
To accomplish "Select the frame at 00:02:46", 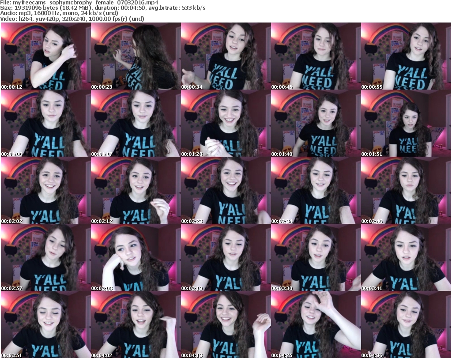I will [406, 191].
